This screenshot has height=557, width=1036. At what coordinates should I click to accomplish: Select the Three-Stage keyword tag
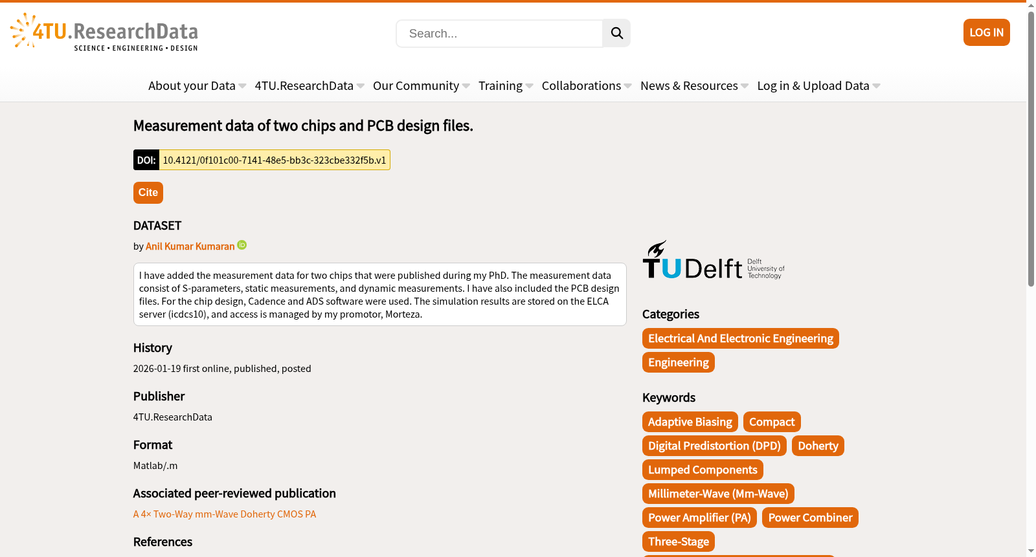(x=679, y=541)
